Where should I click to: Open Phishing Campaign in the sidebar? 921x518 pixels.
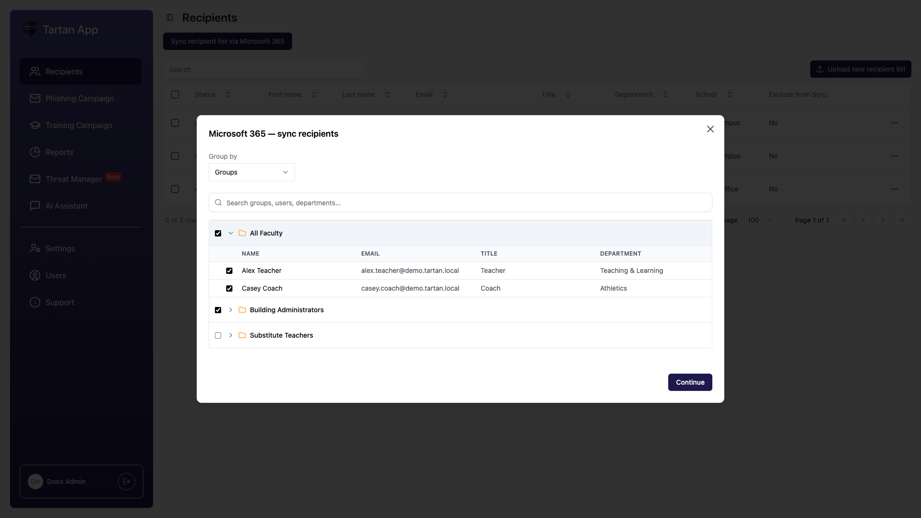click(81, 98)
